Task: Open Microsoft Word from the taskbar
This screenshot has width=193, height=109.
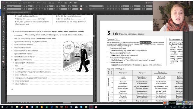Action: (32, 107)
